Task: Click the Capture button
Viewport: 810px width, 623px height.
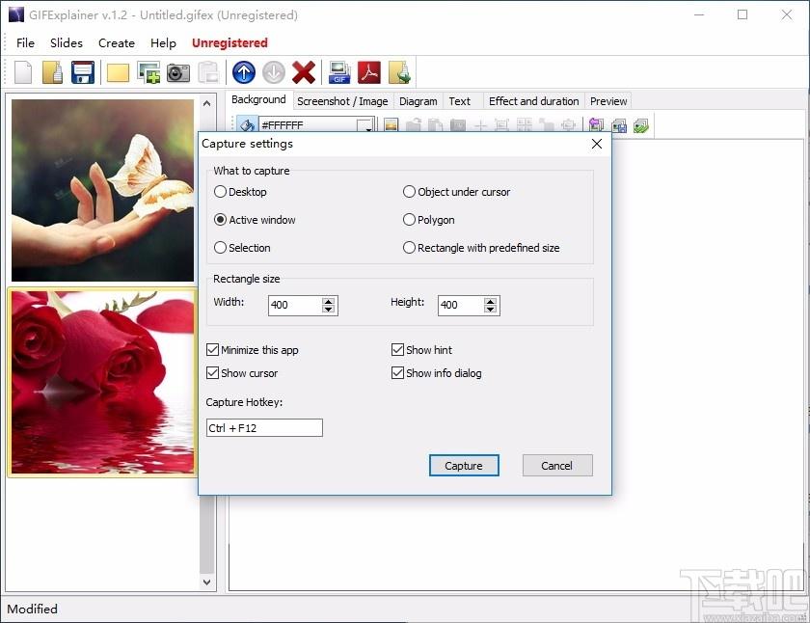Action: (x=464, y=466)
